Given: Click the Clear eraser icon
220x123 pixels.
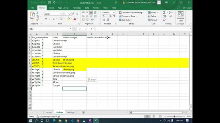Looking at the screenshot, I should click(x=164, y=20).
